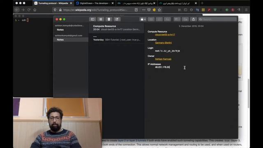Switch Notes to gallery view
Viewport: 263px width, 148px height.
[x=101, y=19]
